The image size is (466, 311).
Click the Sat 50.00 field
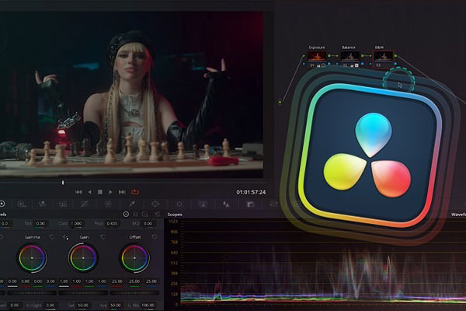83,305
